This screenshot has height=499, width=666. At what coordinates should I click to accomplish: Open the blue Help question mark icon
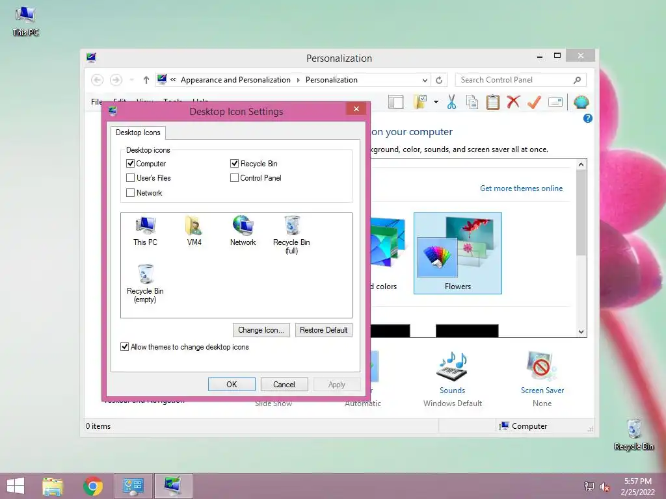(588, 118)
